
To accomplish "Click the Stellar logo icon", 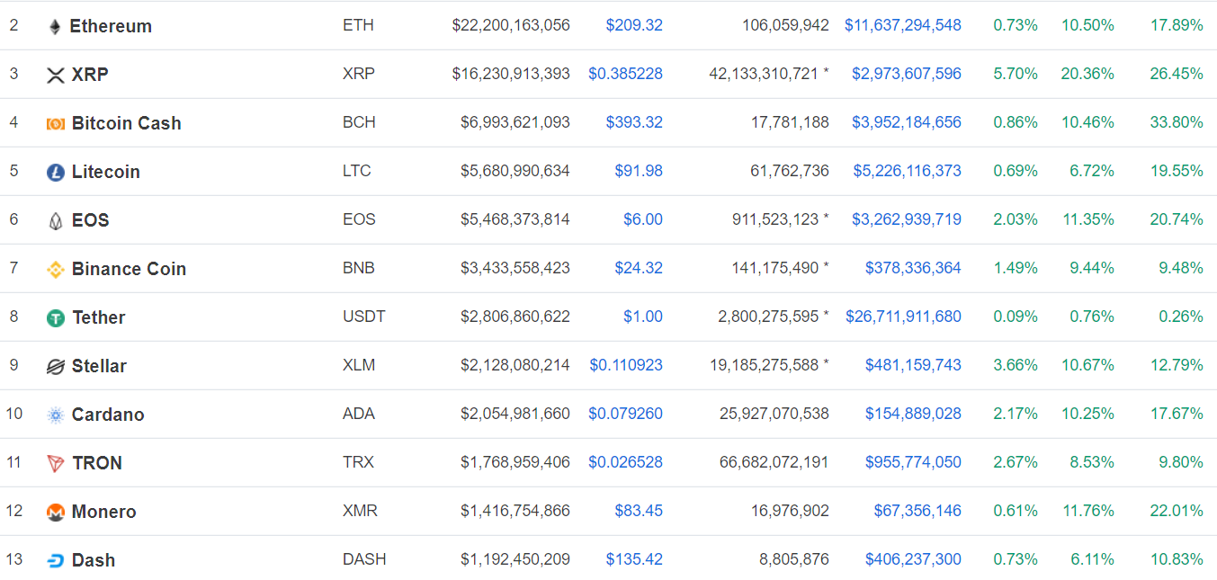I will pos(55,365).
